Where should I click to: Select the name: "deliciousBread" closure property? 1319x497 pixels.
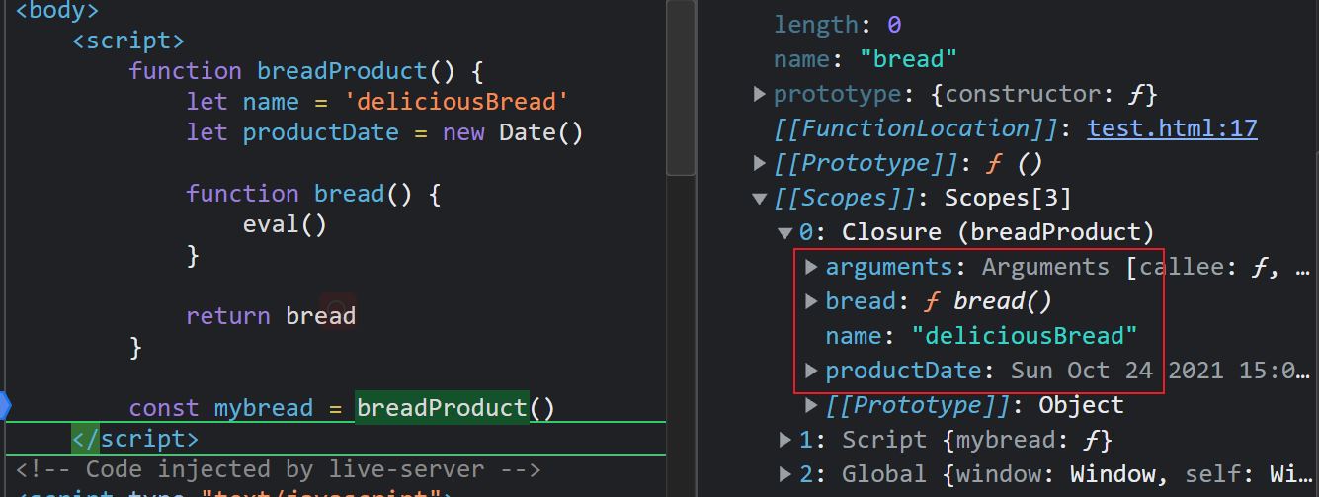tap(981, 336)
